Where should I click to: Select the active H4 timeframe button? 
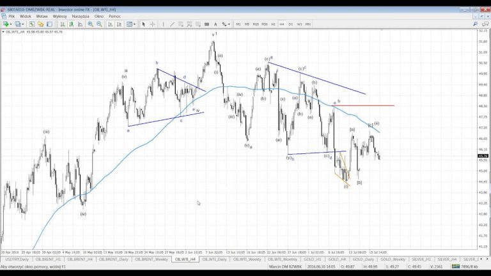[282, 24]
